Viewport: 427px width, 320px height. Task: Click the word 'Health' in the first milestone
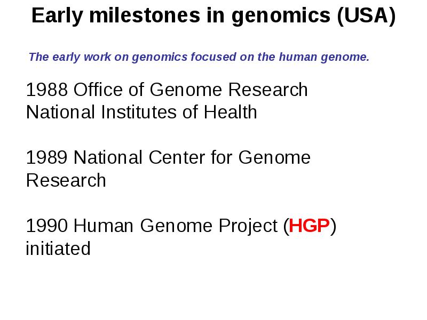point(231,112)
